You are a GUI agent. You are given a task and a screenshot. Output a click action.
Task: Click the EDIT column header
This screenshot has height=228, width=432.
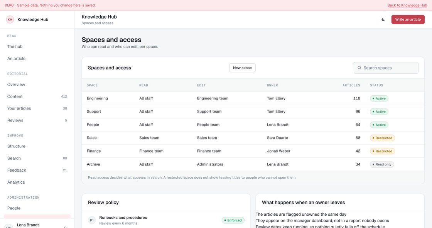point(201,85)
